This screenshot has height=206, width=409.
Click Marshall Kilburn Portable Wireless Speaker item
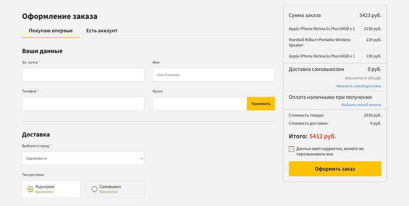pyautogui.click(x=319, y=42)
